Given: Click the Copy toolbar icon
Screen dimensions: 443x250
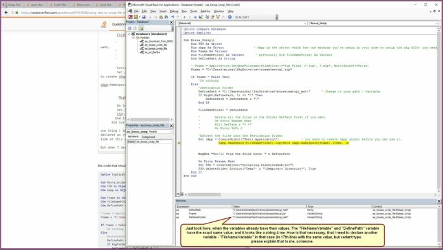Looking at the screenshot, I should click(x=156, y=17).
